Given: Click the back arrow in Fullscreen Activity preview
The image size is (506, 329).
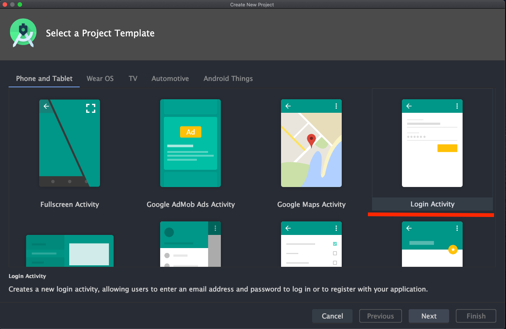Looking at the screenshot, I should (46, 106).
